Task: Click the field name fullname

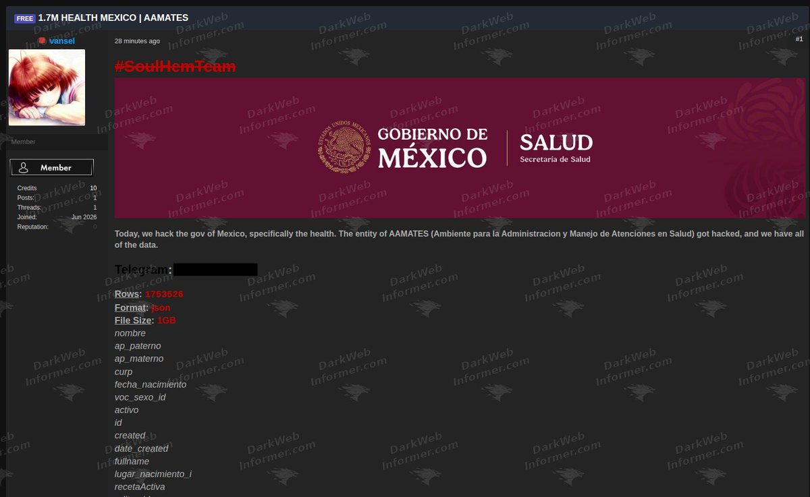Action: point(132,461)
